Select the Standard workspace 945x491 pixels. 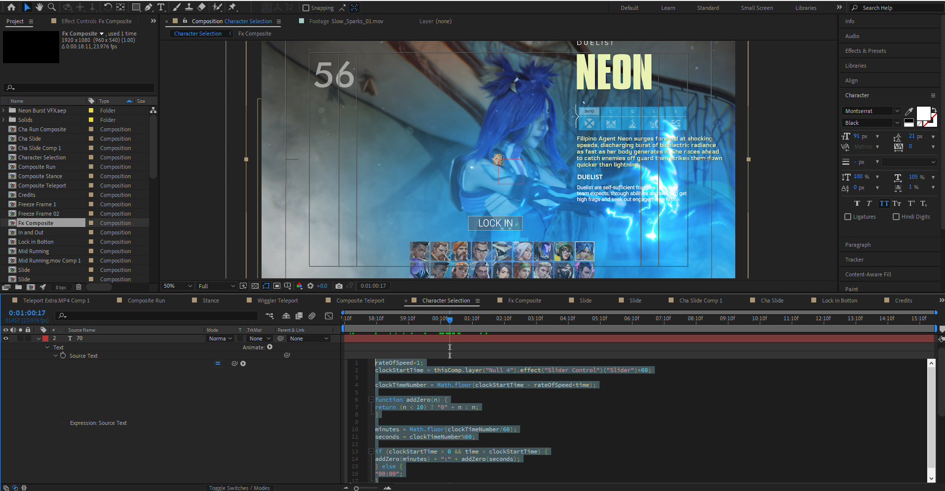coord(708,8)
